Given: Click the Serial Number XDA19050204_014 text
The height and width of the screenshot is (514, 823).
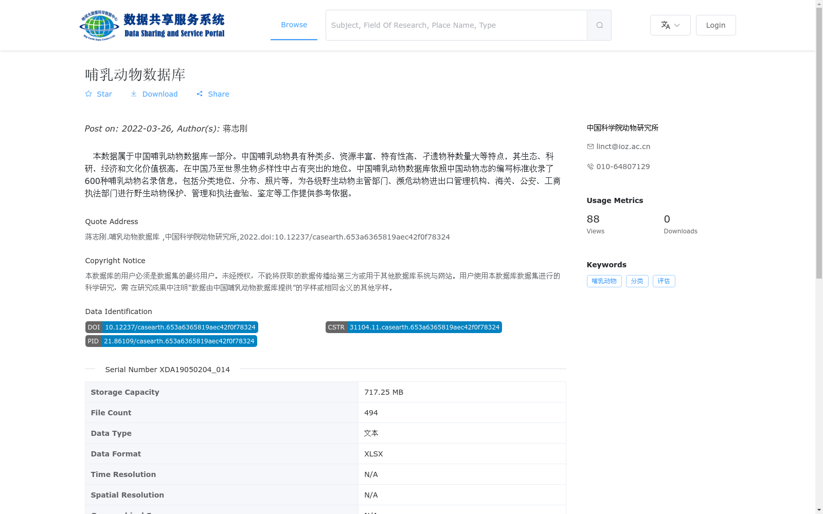Looking at the screenshot, I should tap(168, 370).
